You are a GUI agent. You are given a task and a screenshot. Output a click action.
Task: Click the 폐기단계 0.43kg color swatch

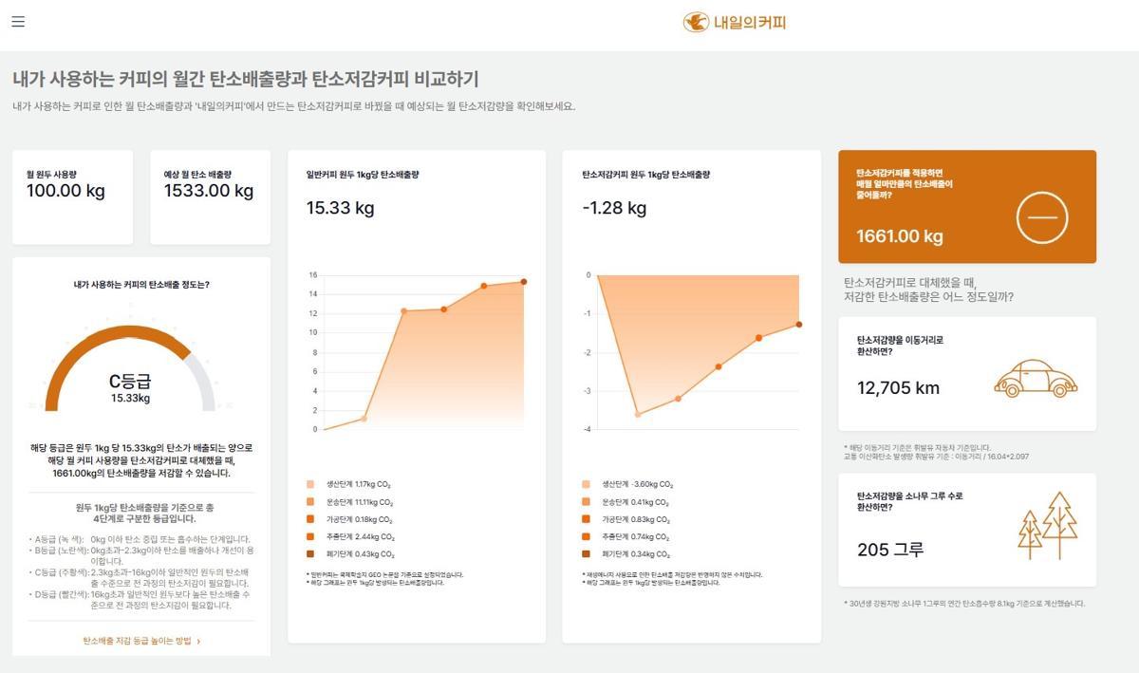pyautogui.click(x=310, y=553)
